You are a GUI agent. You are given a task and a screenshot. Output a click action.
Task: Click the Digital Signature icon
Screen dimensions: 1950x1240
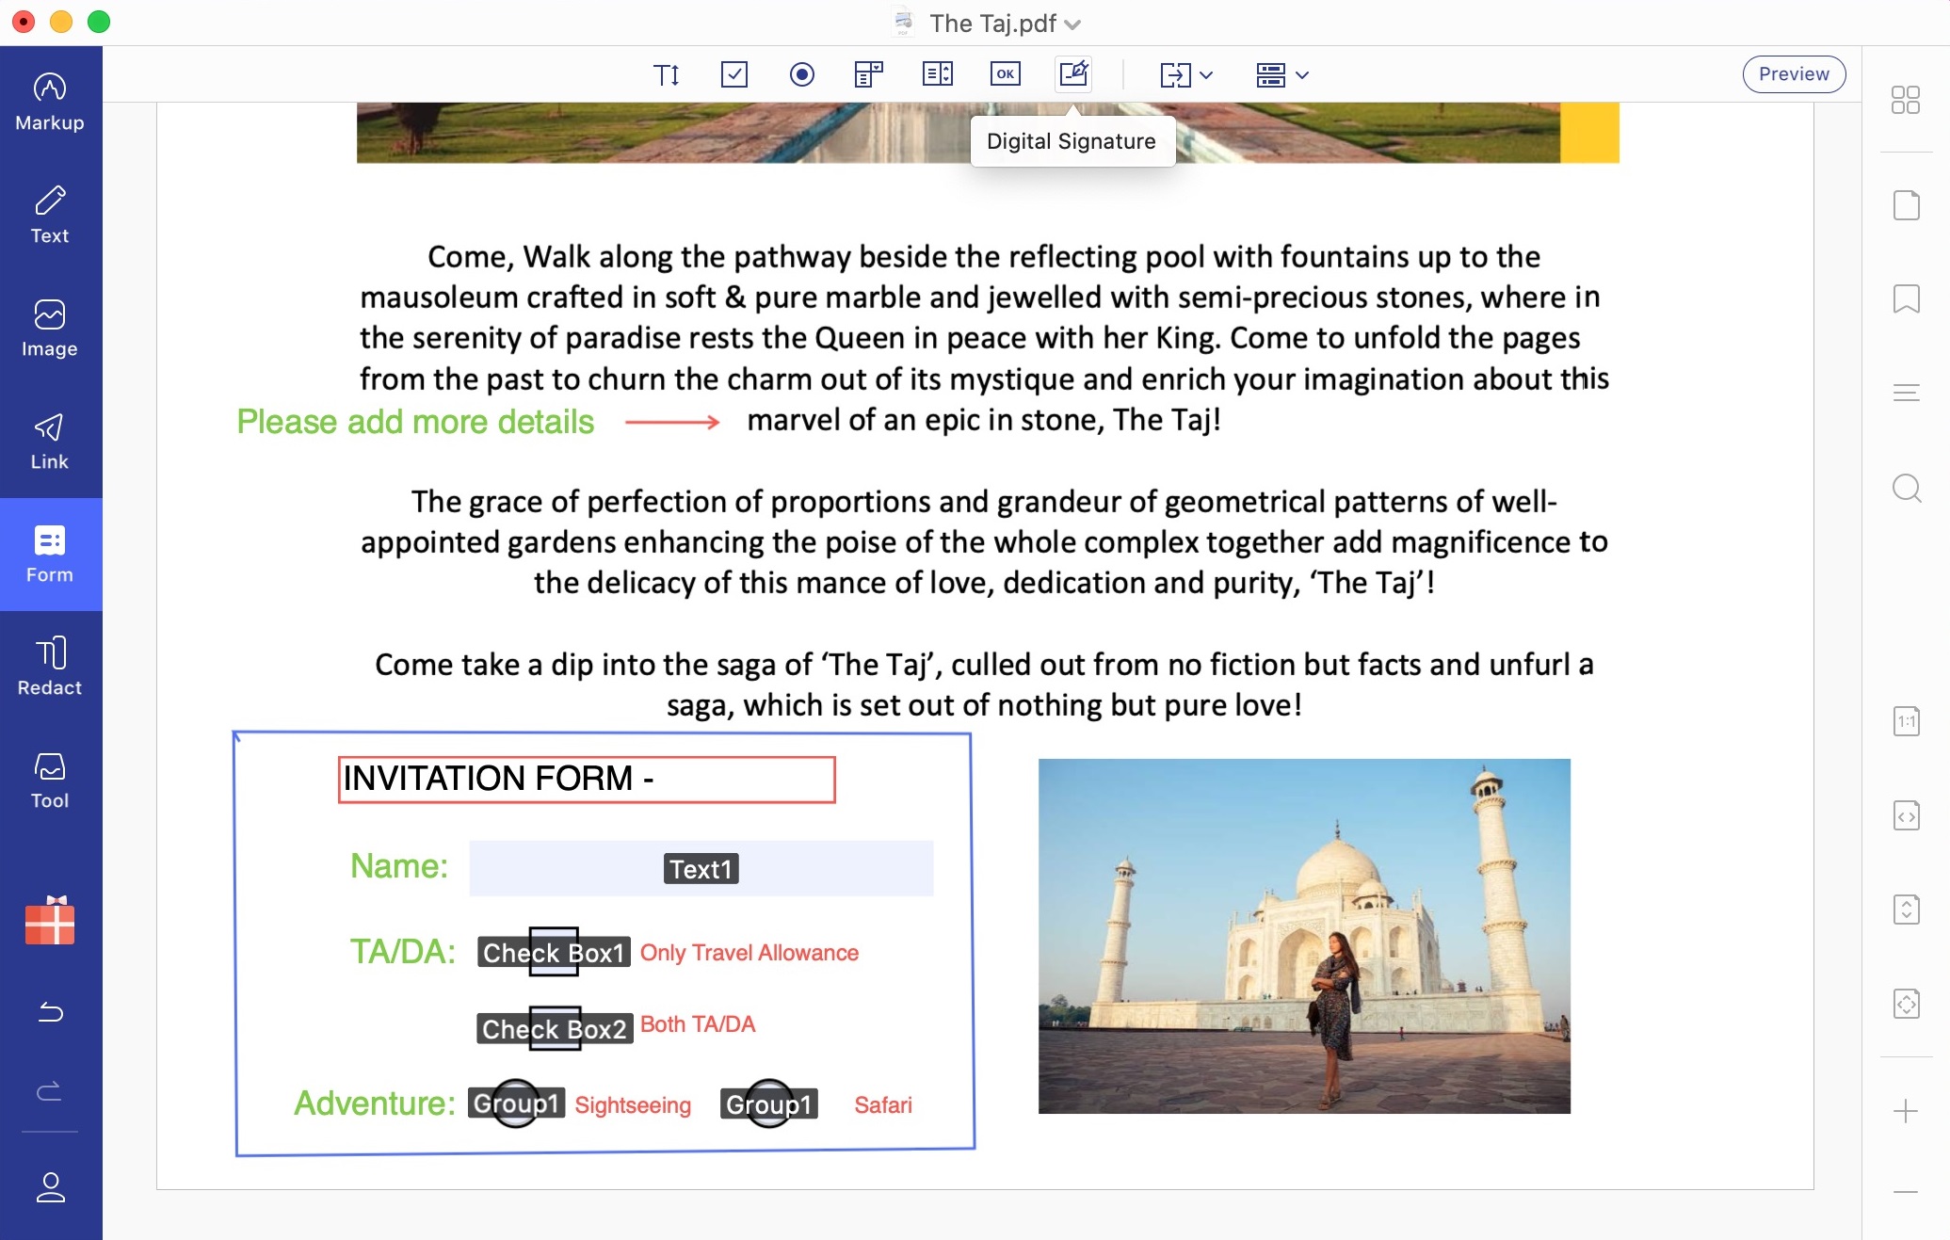coord(1073,72)
